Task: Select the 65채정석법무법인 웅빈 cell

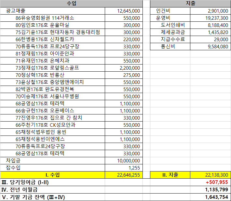Action: (41, 132)
